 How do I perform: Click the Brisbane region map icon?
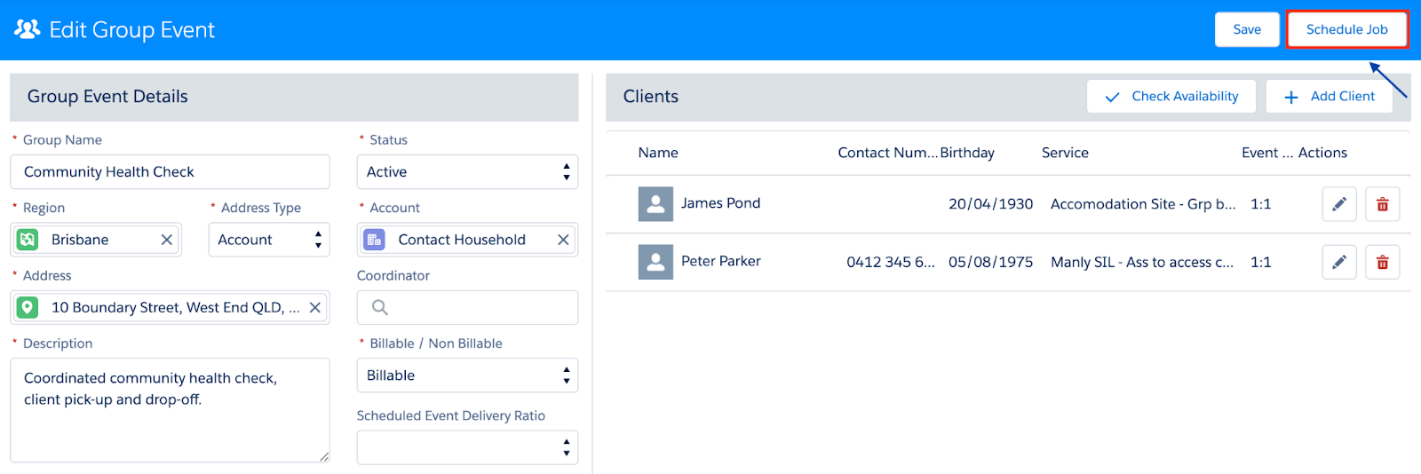(28, 240)
